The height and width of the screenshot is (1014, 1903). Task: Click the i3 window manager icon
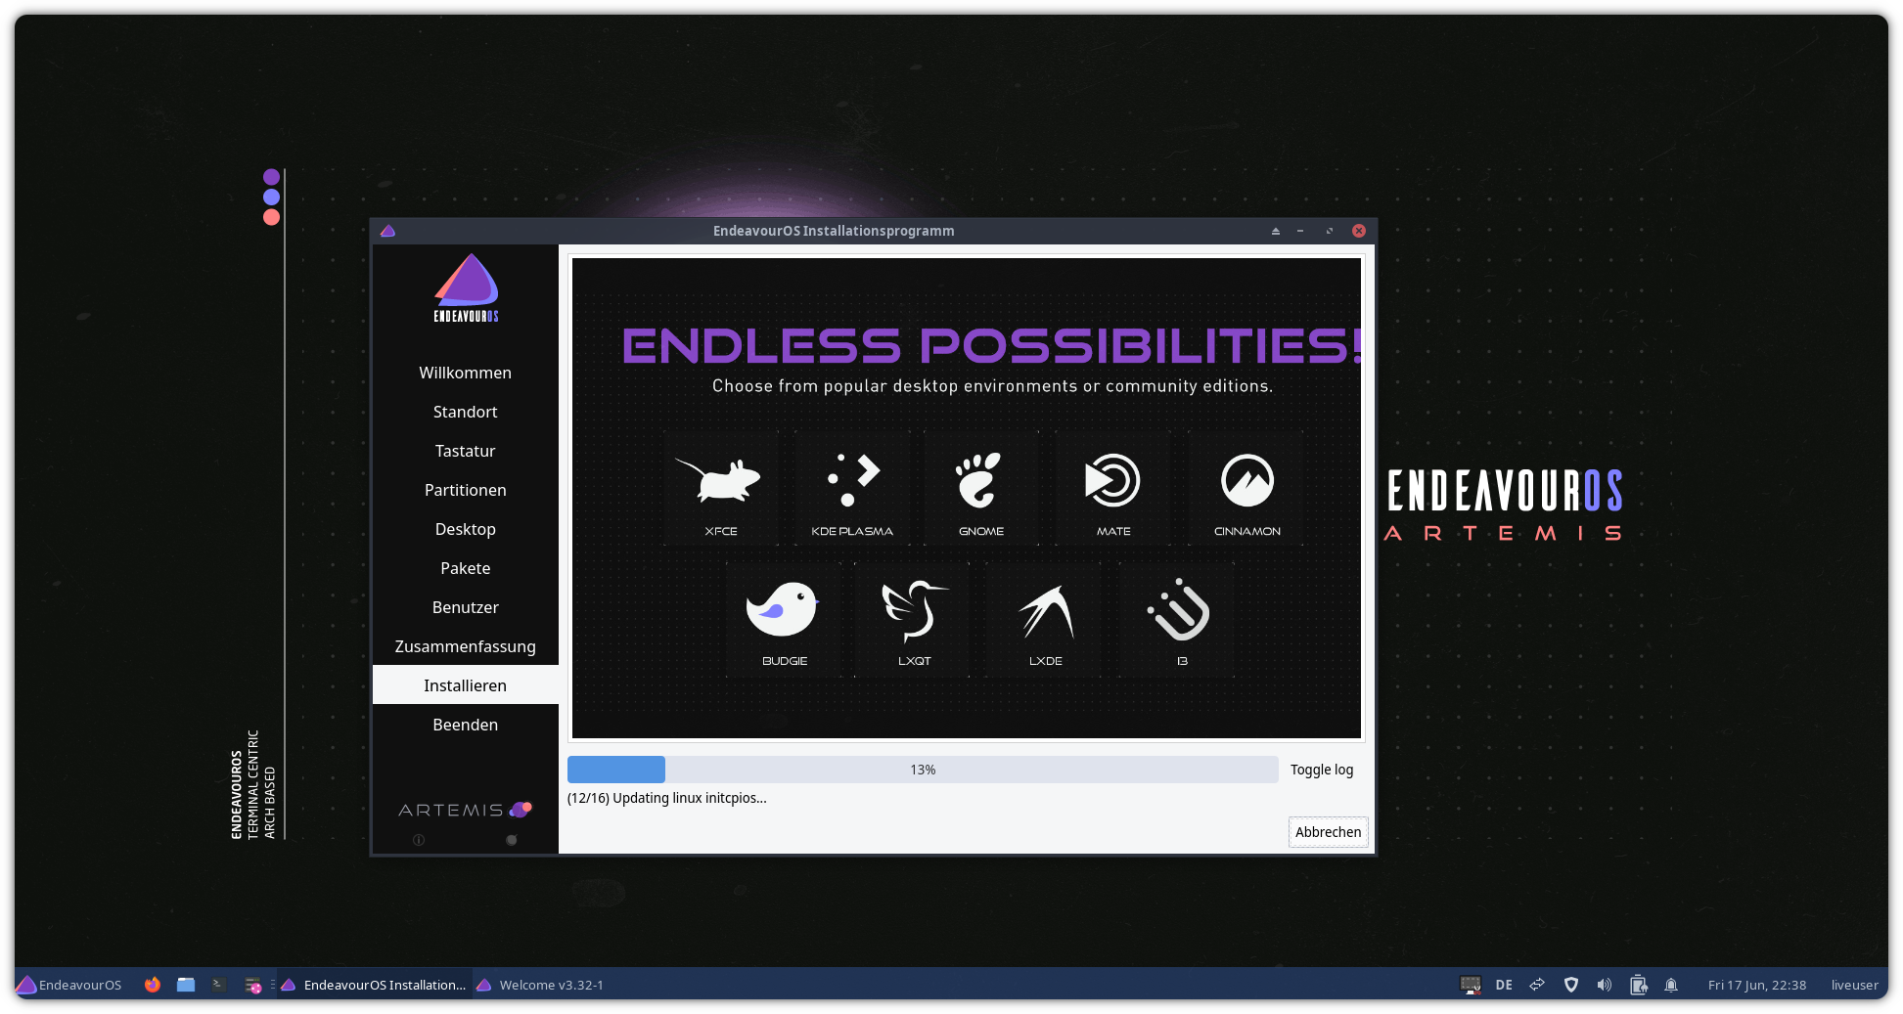(1179, 609)
